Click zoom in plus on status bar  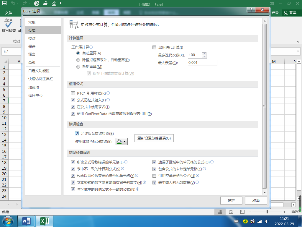coord(284,212)
